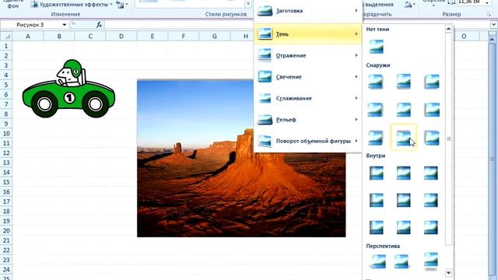Apply inner shadow diagonal bottom left
Viewport: 498px width, 280px height.
click(x=376, y=227)
